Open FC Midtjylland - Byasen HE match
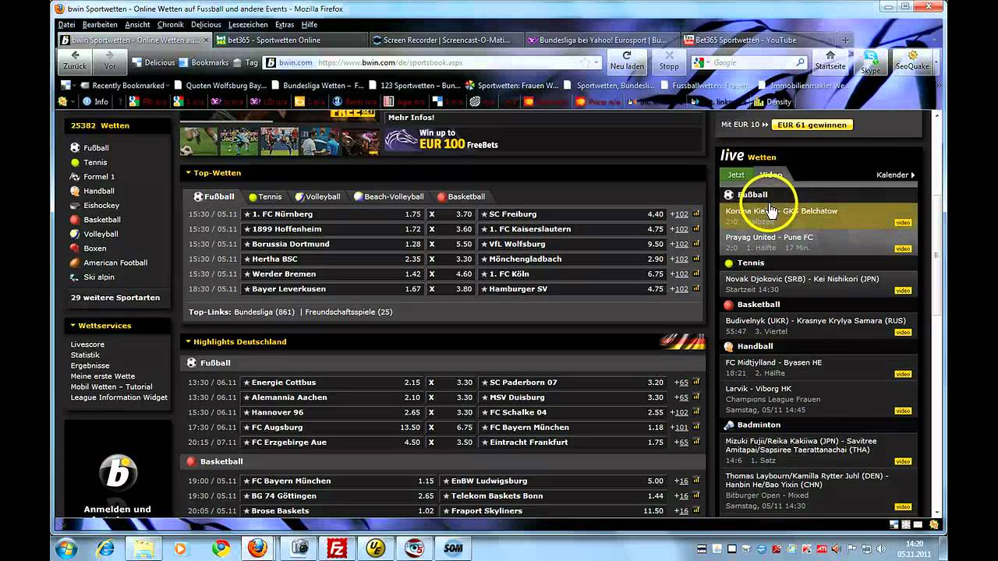Screen dimensions: 998x561 coord(773,363)
